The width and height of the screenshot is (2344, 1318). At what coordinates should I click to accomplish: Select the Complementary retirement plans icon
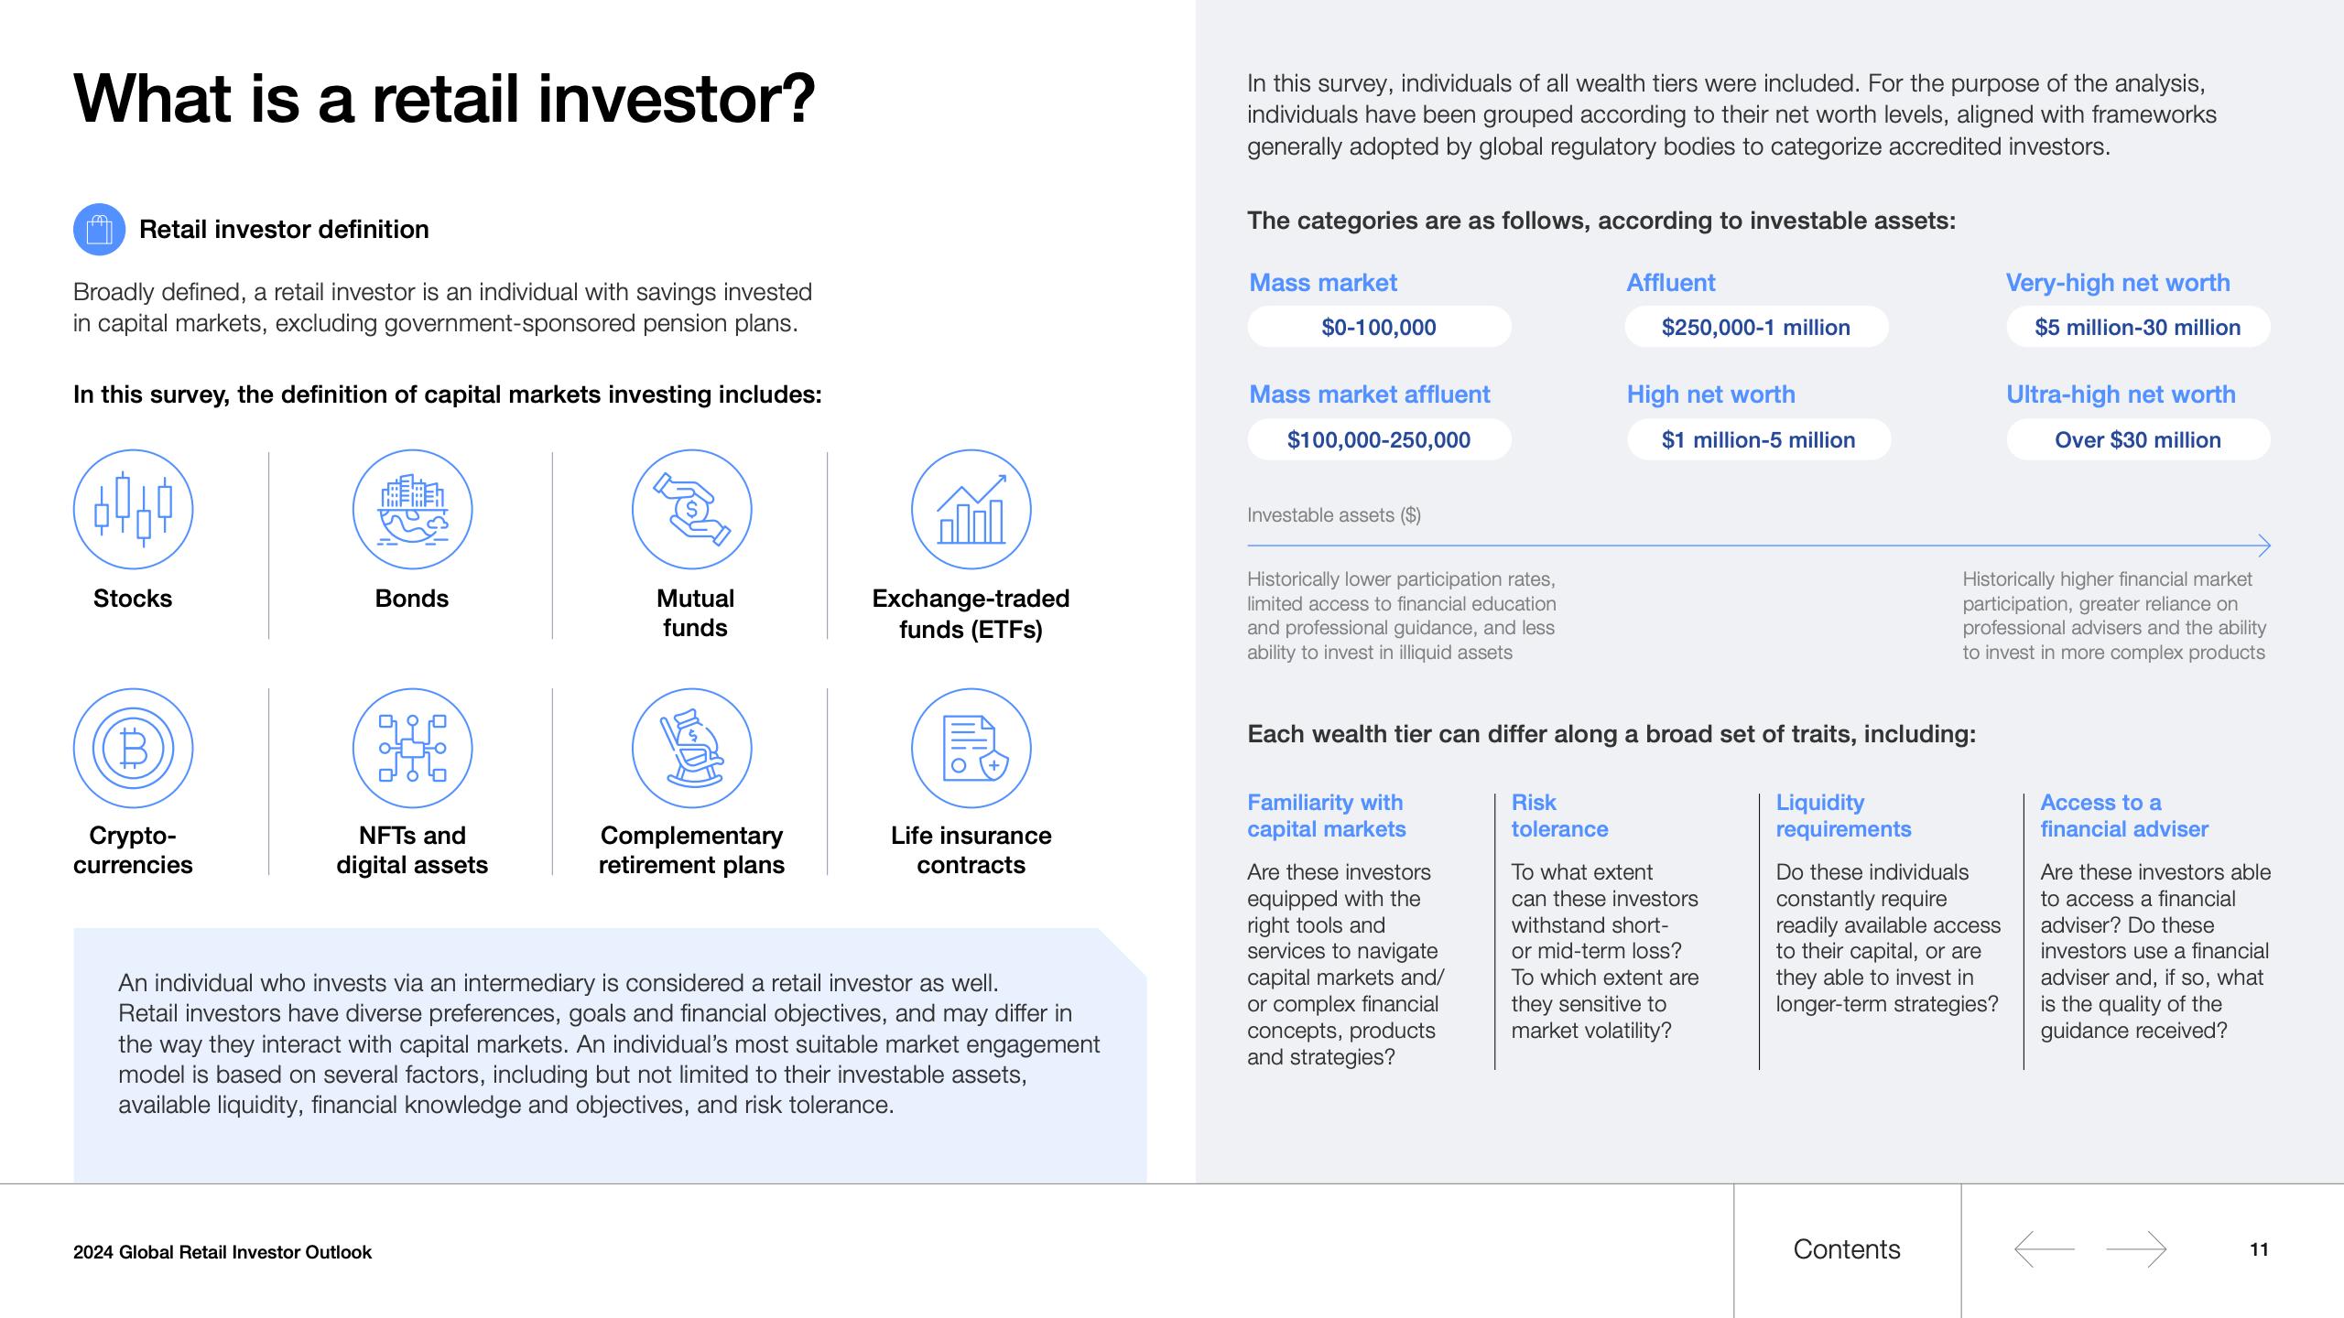point(691,749)
